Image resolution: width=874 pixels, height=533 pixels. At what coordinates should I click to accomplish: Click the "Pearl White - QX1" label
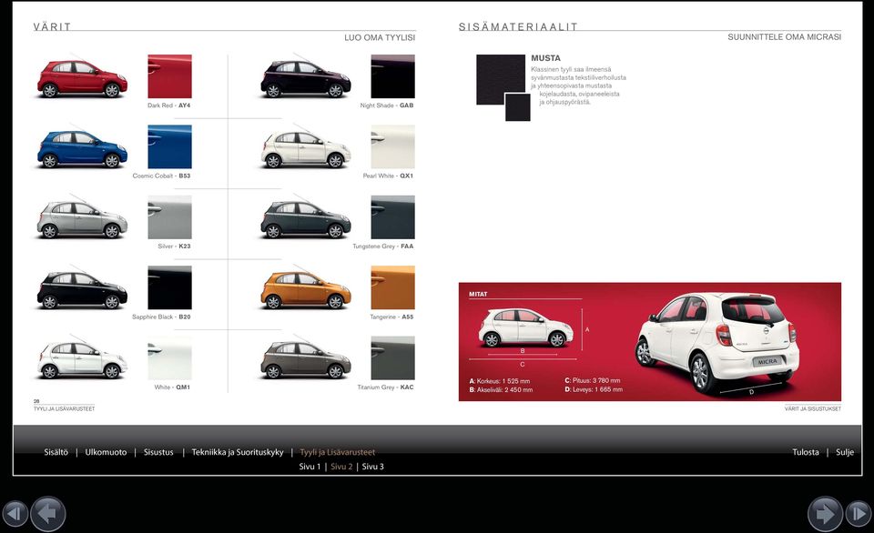(388, 176)
